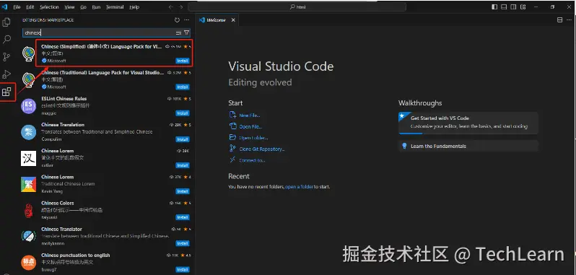Open the Explorer view in activity bar
The height and width of the screenshot is (275, 576).
click(6, 22)
